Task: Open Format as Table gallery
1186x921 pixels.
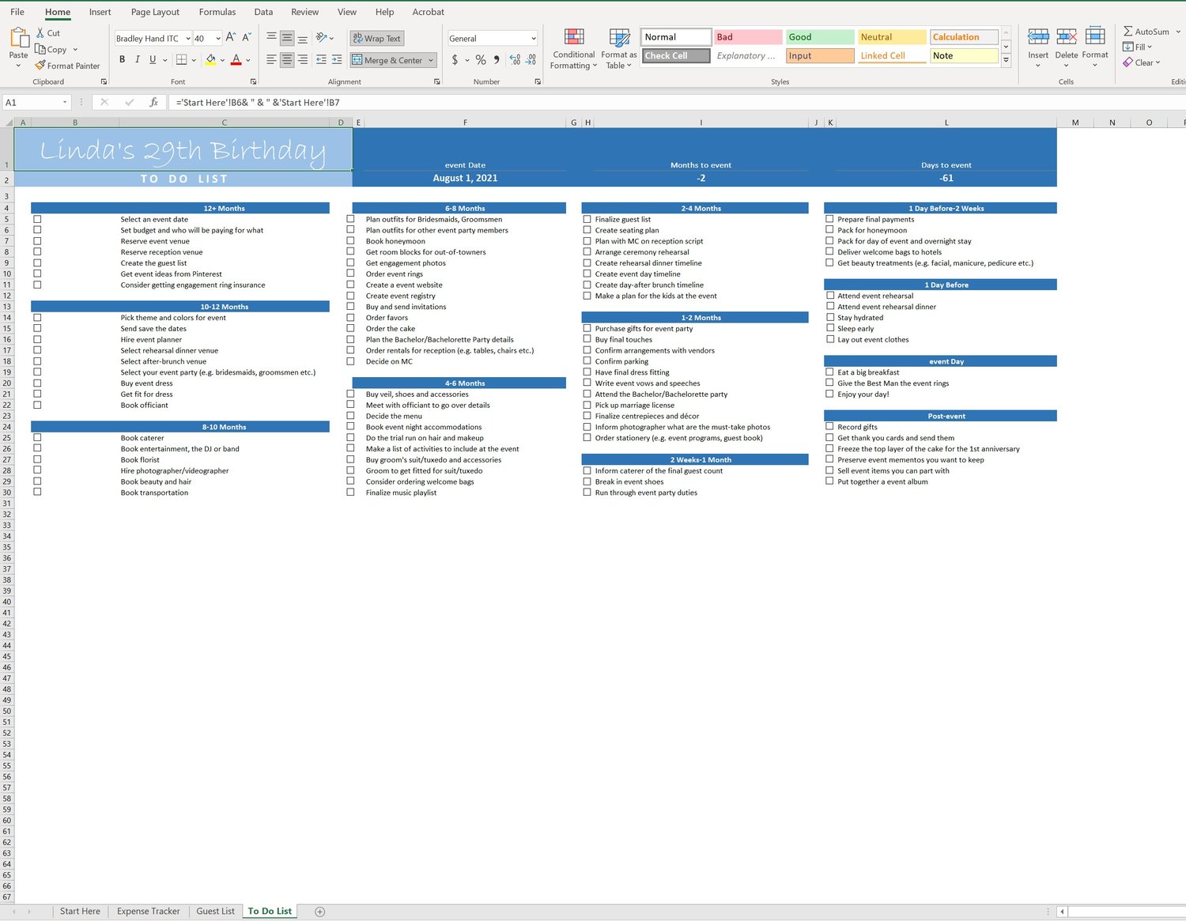Action: (618, 49)
